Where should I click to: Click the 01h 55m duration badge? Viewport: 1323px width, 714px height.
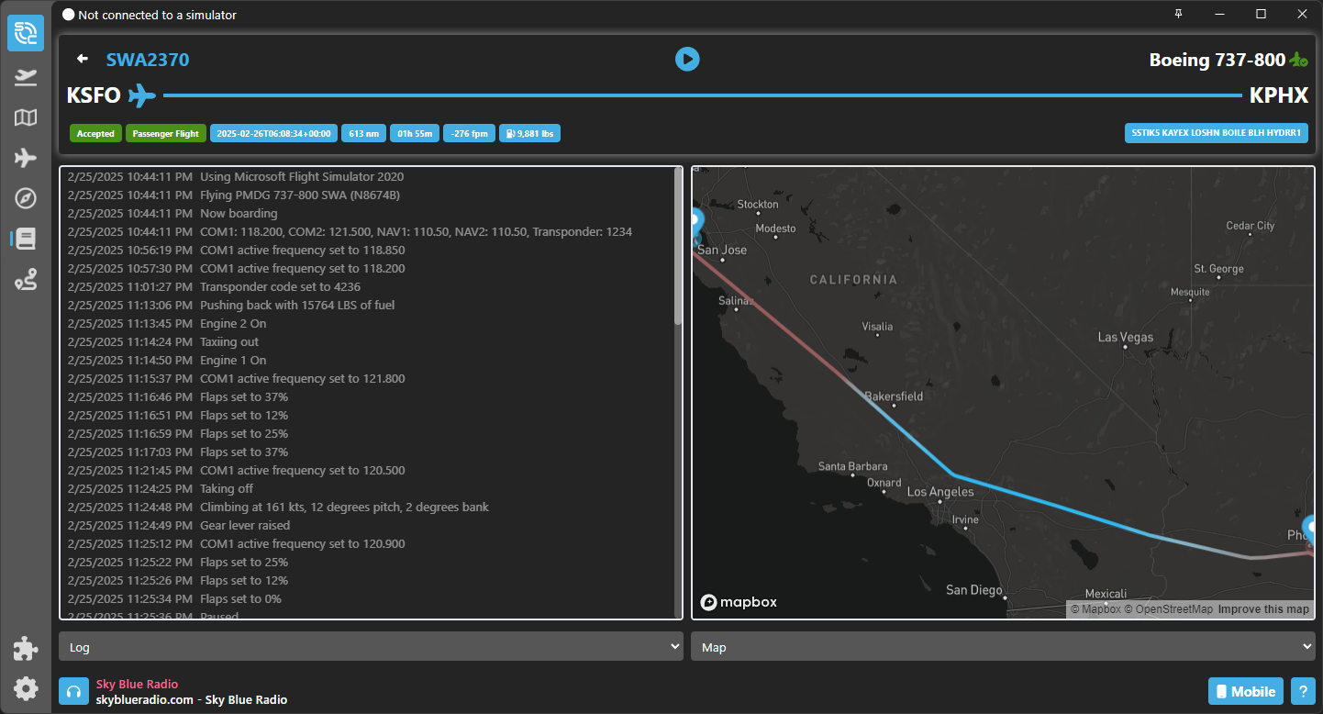416,133
